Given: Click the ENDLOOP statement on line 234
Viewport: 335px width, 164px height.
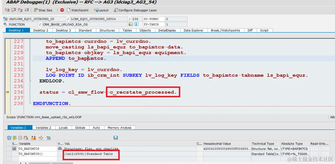Looking at the screenshot, I should click(x=52, y=81).
